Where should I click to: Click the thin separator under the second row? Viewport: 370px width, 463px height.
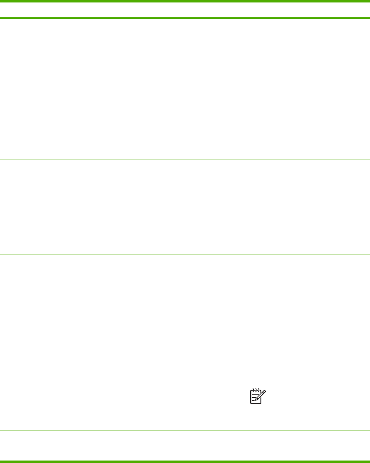click(x=185, y=223)
